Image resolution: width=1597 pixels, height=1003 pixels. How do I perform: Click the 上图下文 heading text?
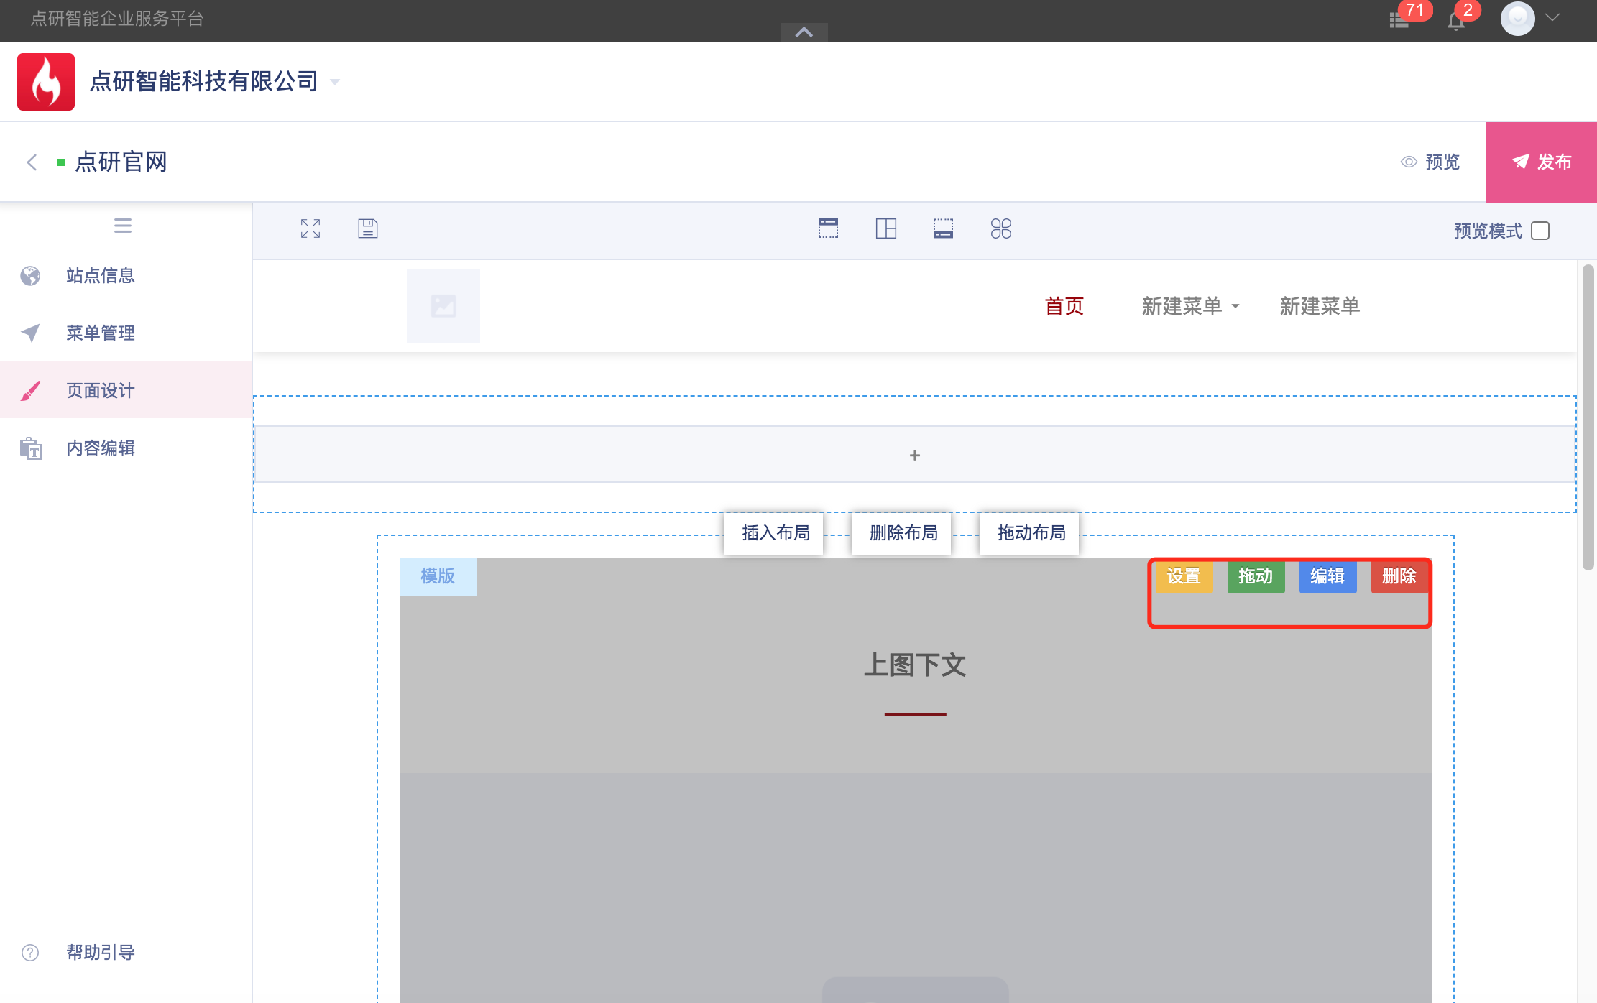tap(915, 665)
